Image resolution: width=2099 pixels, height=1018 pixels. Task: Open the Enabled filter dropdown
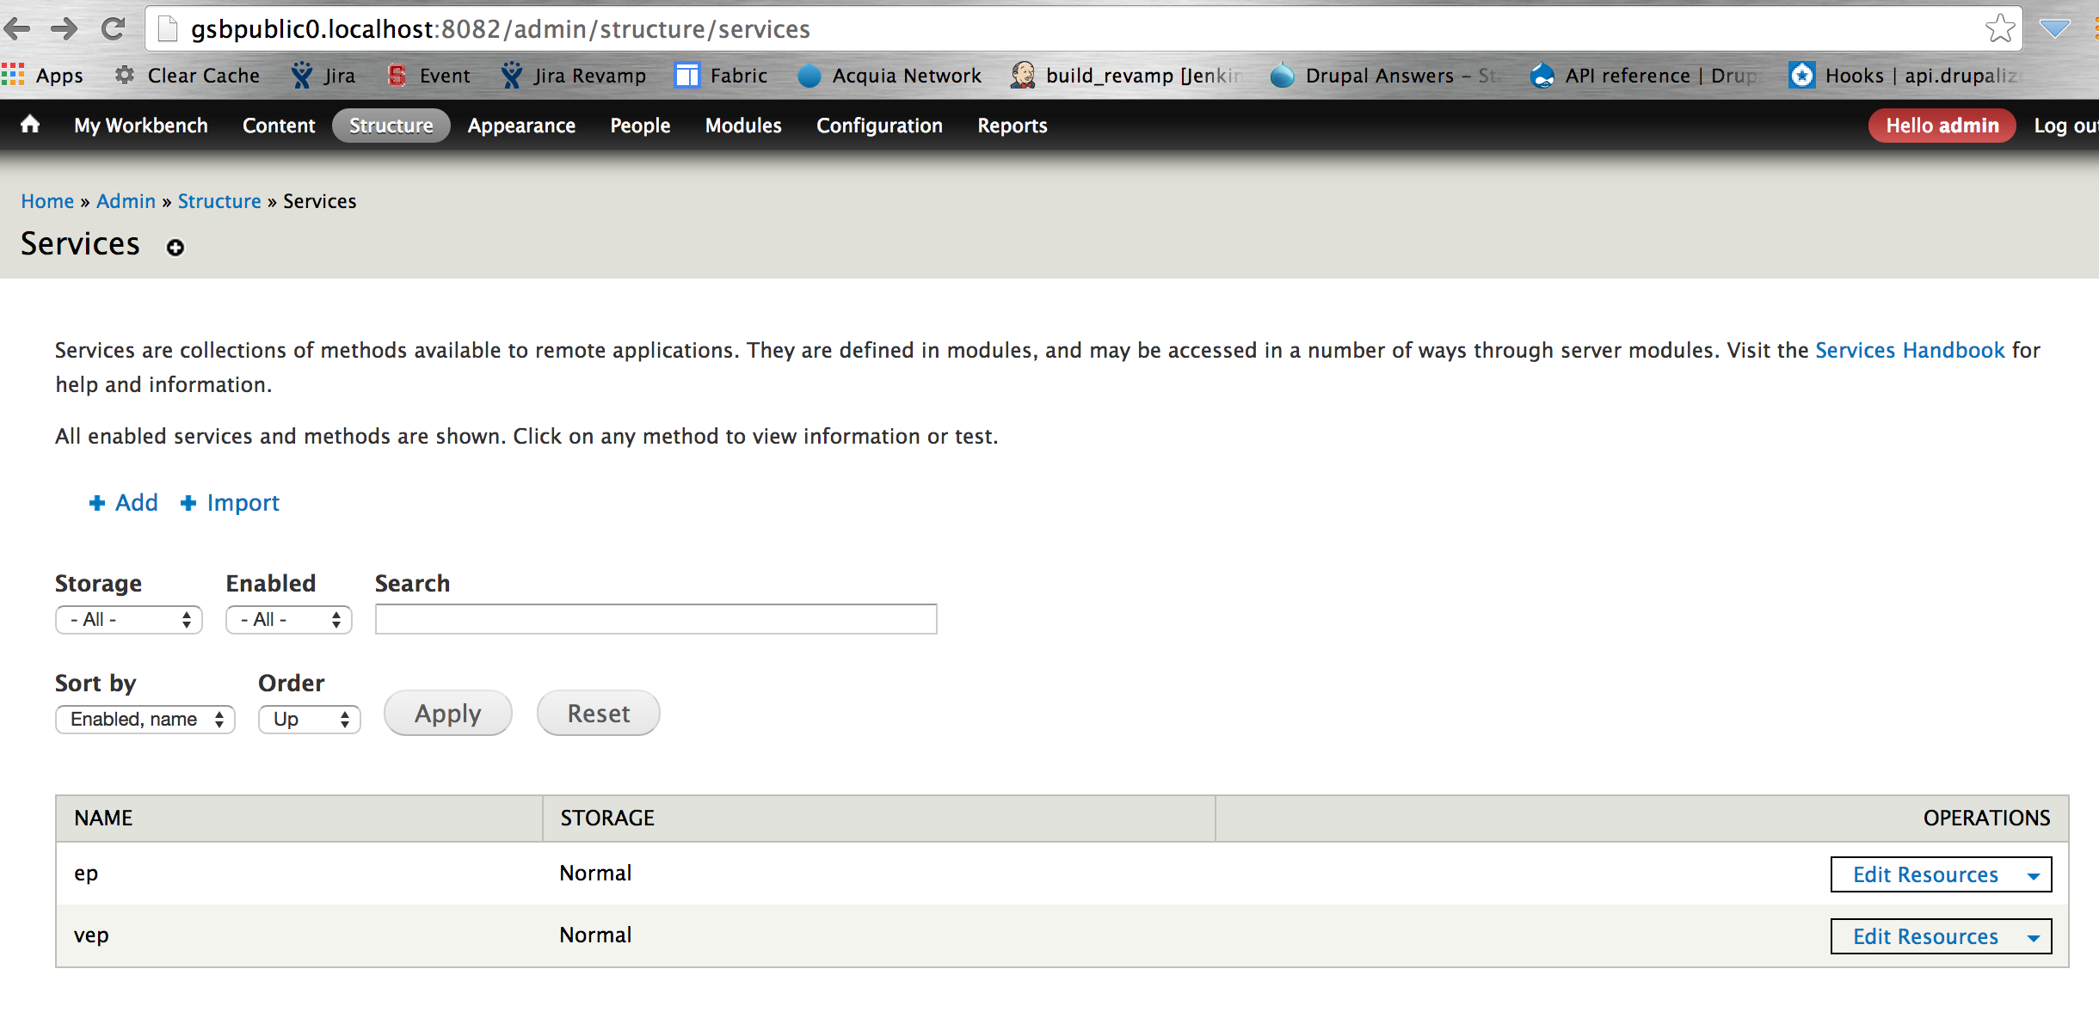coord(289,619)
